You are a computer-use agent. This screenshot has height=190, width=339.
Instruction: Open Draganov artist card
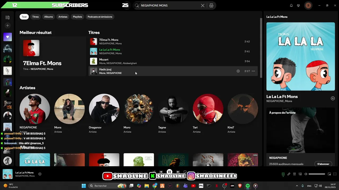(x=104, y=113)
